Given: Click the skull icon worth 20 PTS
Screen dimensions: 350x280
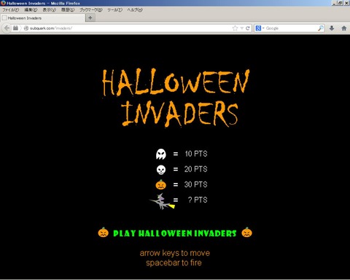Looking at the screenshot, I should (161, 169).
